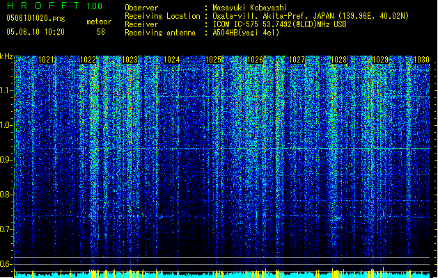The width and height of the screenshot is (438, 278).
Task: Click the 1027 time marker
Action: [297, 60]
